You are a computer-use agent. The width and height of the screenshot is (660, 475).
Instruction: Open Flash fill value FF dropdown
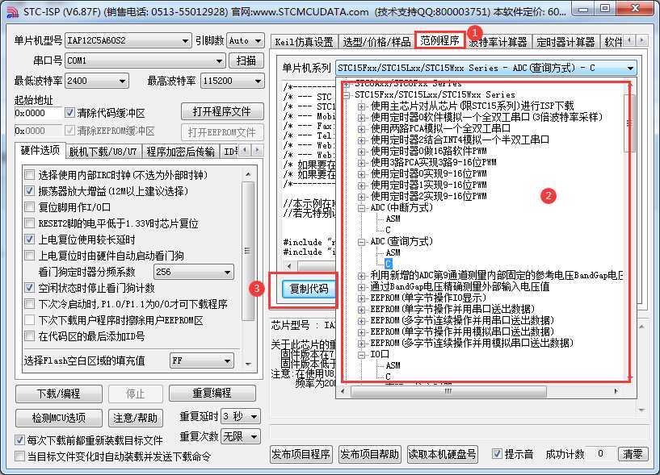point(202,360)
